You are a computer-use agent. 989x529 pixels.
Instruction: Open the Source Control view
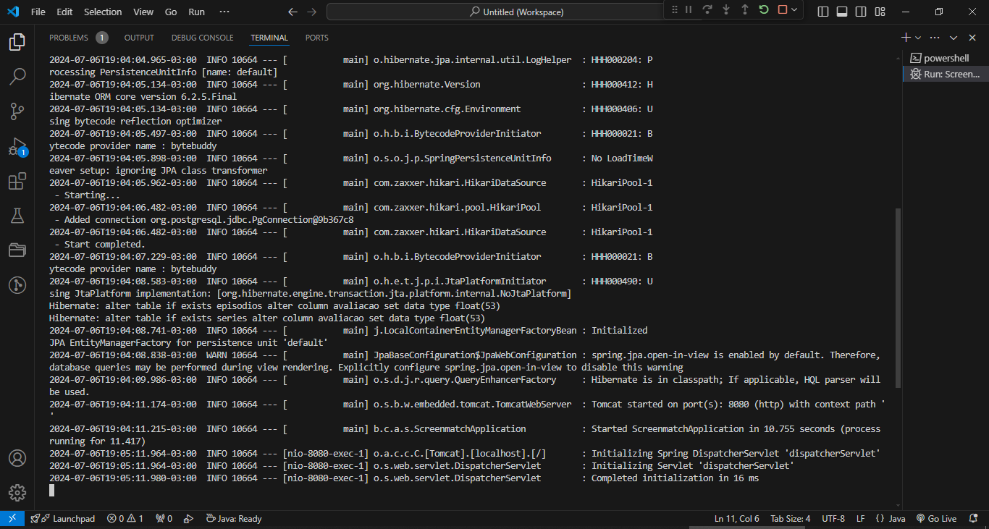(x=17, y=111)
